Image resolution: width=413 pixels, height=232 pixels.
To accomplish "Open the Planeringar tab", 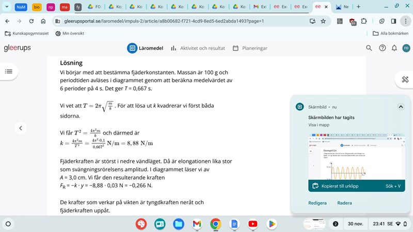I will 250,48.
